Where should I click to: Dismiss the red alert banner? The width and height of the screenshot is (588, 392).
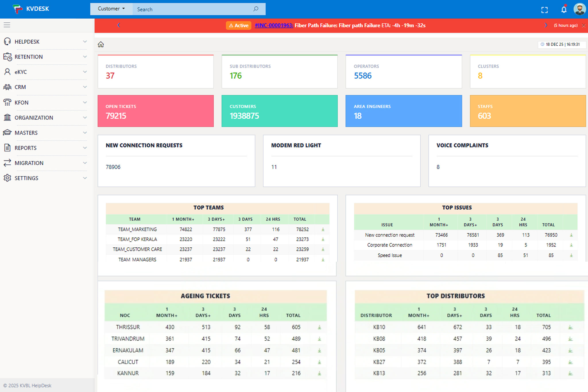pos(583,26)
